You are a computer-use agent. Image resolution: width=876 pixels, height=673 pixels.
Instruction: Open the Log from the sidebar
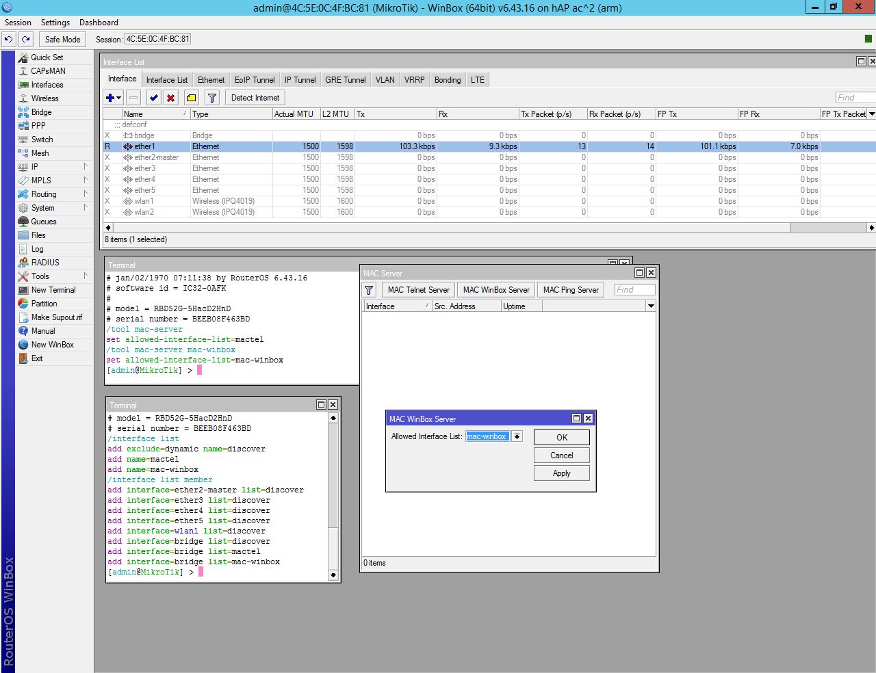pyautogui.click(x=37, y=249)
